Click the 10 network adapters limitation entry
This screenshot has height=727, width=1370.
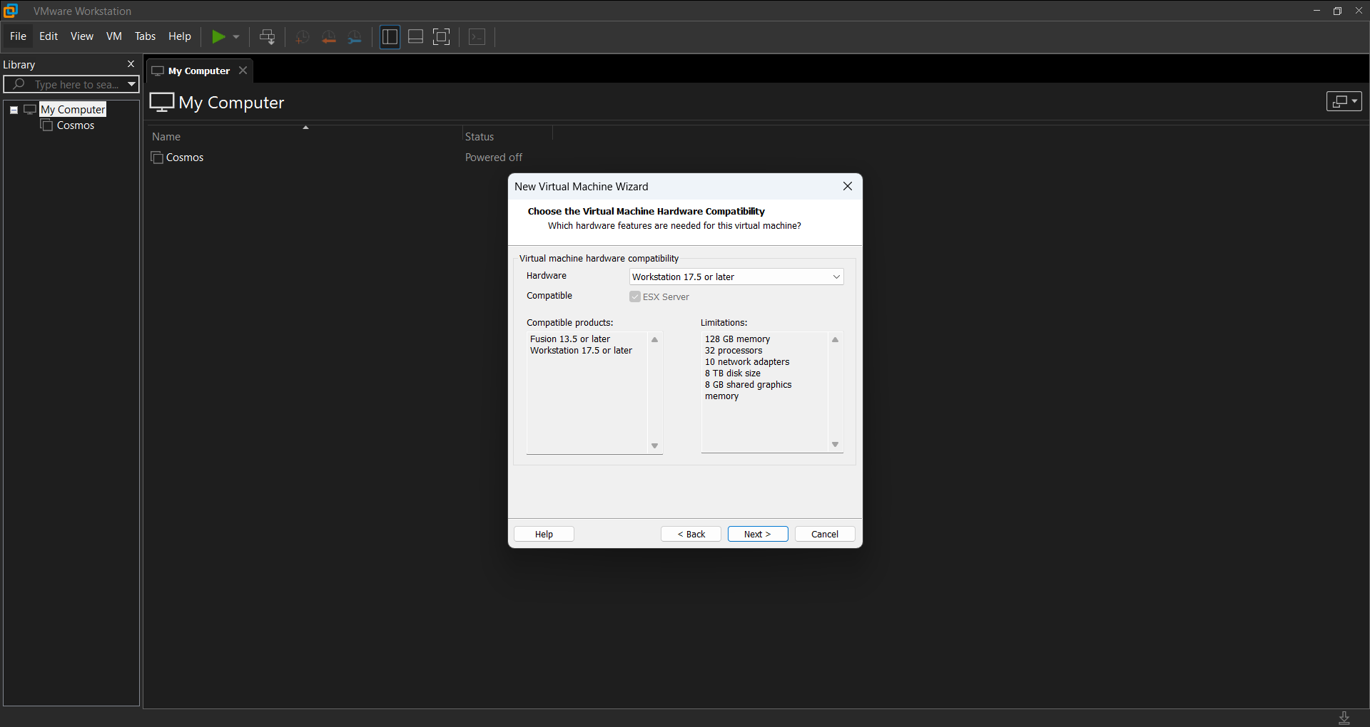coord(747,362)
